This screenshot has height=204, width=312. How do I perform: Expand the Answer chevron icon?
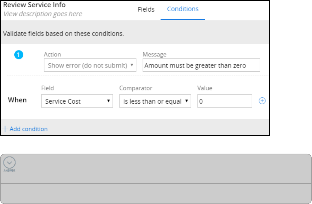click(x=9, y=162)
